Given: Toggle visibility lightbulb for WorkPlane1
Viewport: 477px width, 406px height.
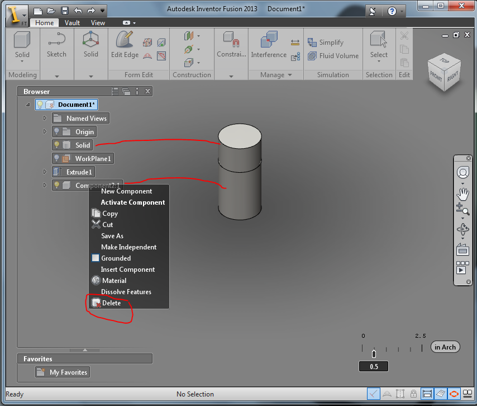Looking at the screenshot, I should [57, 158].
